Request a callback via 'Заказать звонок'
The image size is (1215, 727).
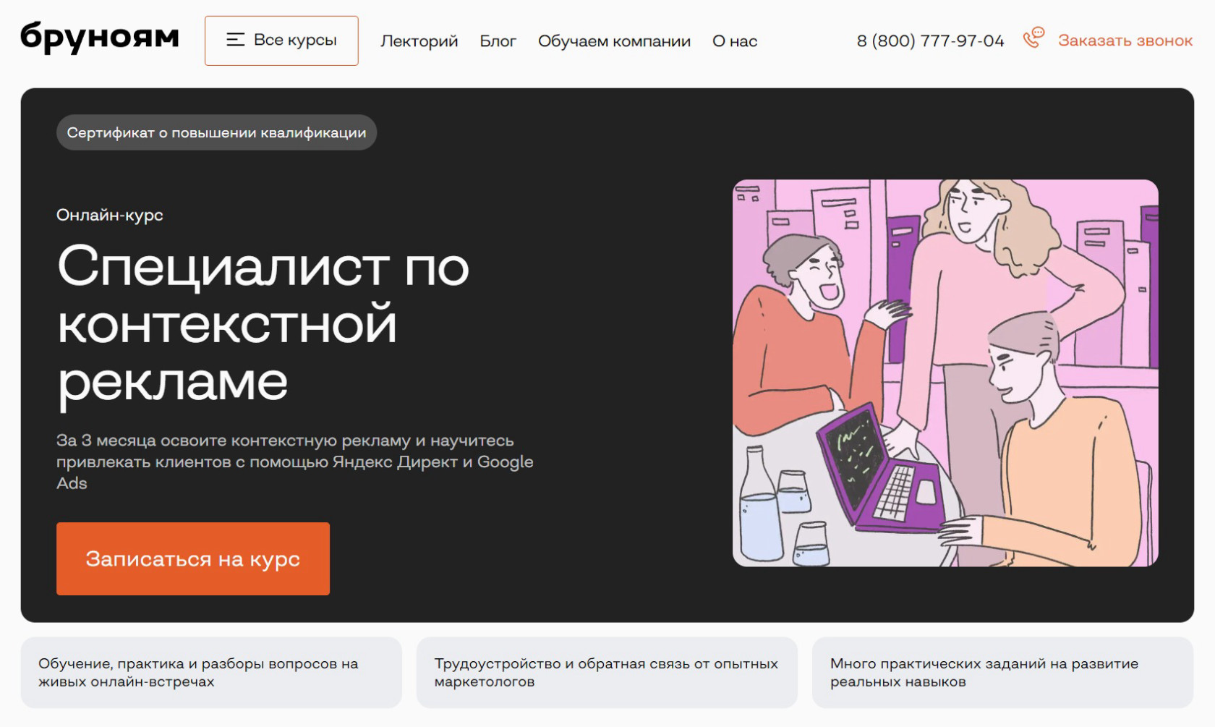[1125, 41]
